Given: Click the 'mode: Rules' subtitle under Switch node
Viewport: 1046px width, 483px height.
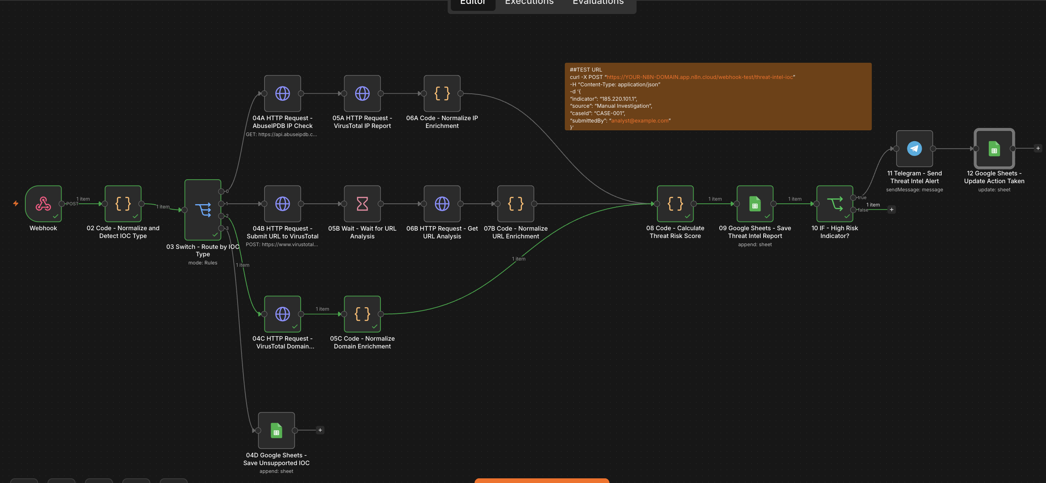Looking at the screenshot, I should pyautogui.click(x=203, y=263).
